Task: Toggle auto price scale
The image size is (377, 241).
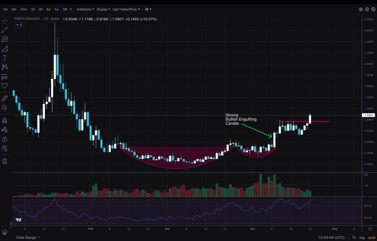Action: tap(372, 237)
